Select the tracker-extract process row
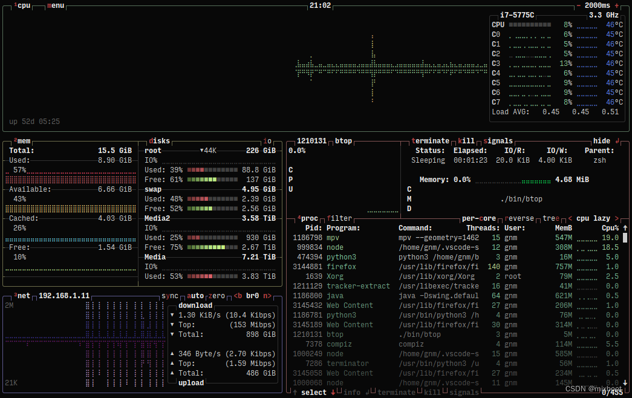 [x=456, y=286]
